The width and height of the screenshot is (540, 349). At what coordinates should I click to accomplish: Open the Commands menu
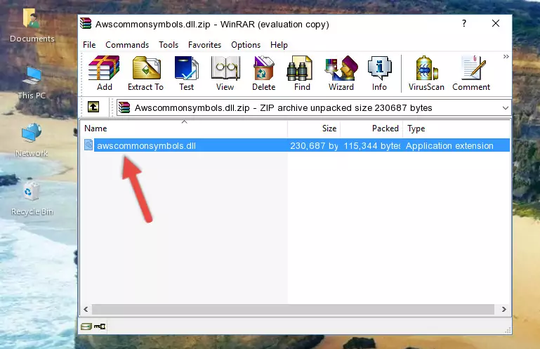[x=127, y=45]
